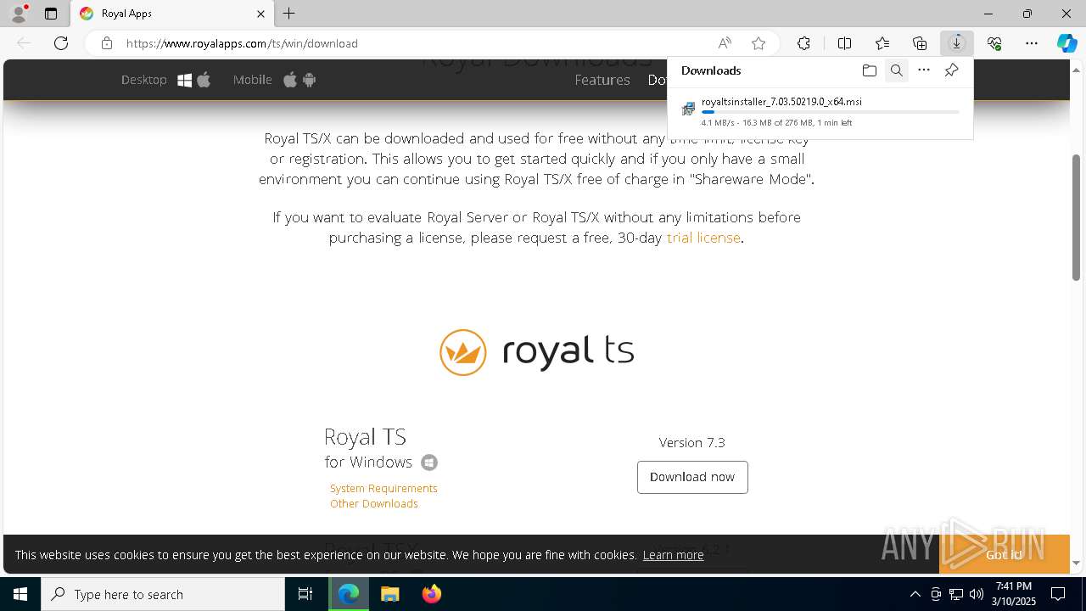1086x611 pixels.
Task: Open the browser profile icon
Action: point(19,14)
